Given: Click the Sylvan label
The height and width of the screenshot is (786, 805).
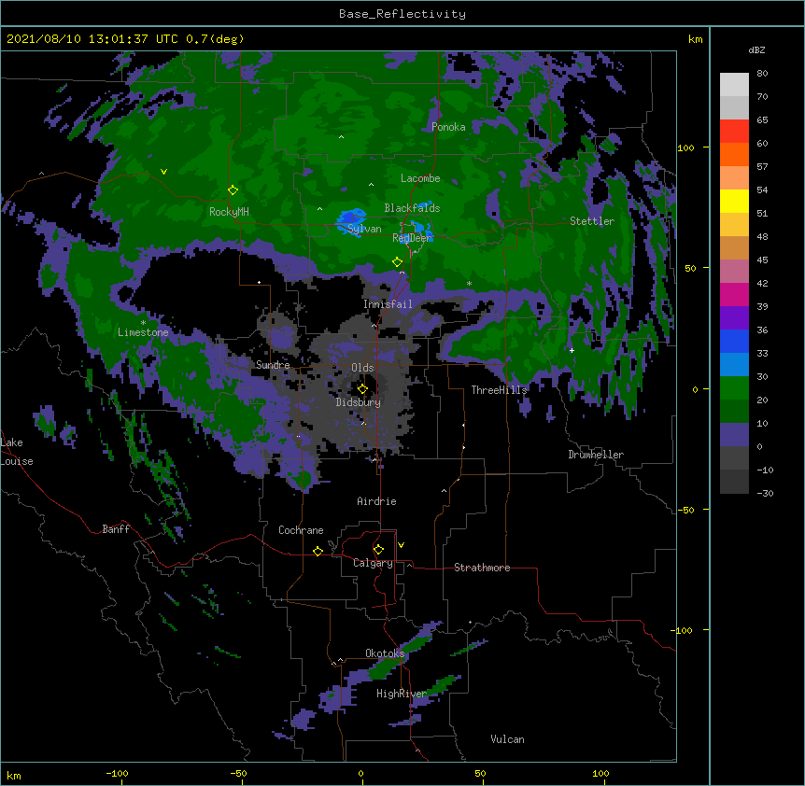Looking at the screenshot, I should point(364,229).
